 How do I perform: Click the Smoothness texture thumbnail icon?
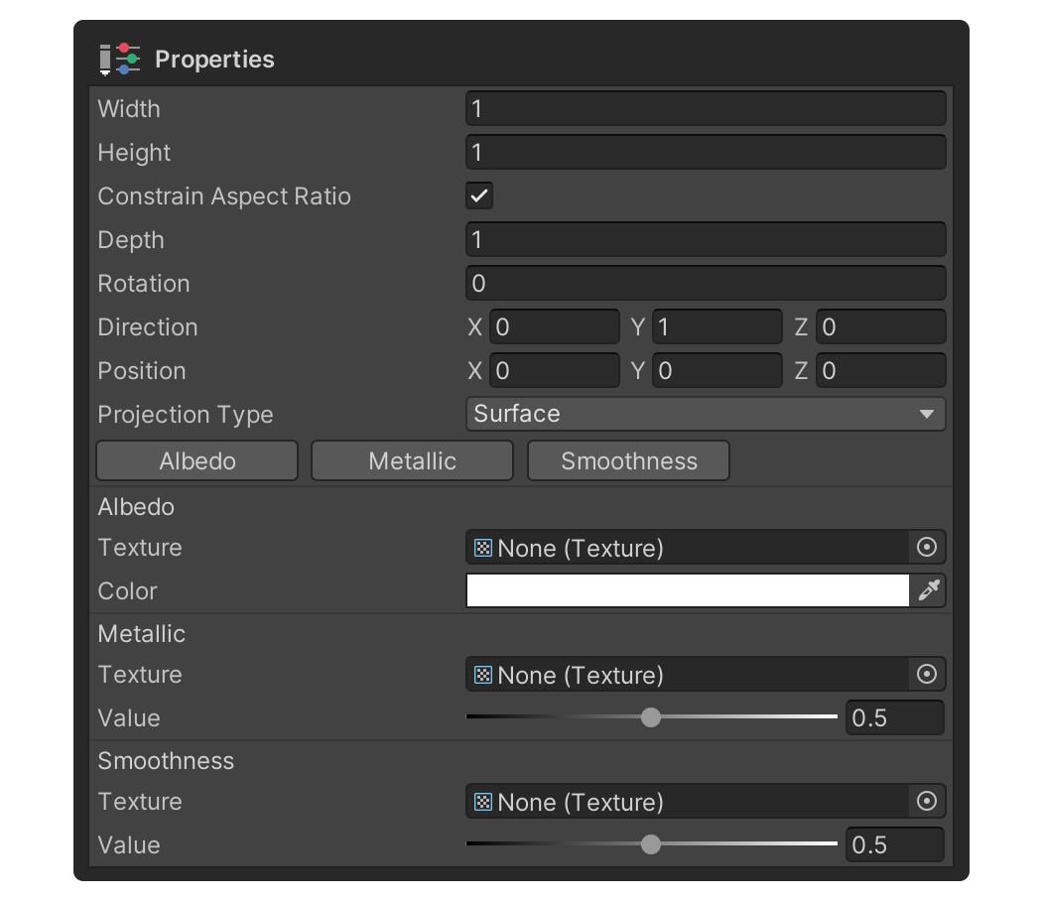tap(482, 801)
